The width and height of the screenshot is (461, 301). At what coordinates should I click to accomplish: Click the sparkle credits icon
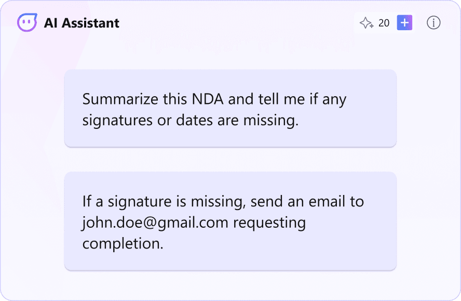click(x=367, y=23)
